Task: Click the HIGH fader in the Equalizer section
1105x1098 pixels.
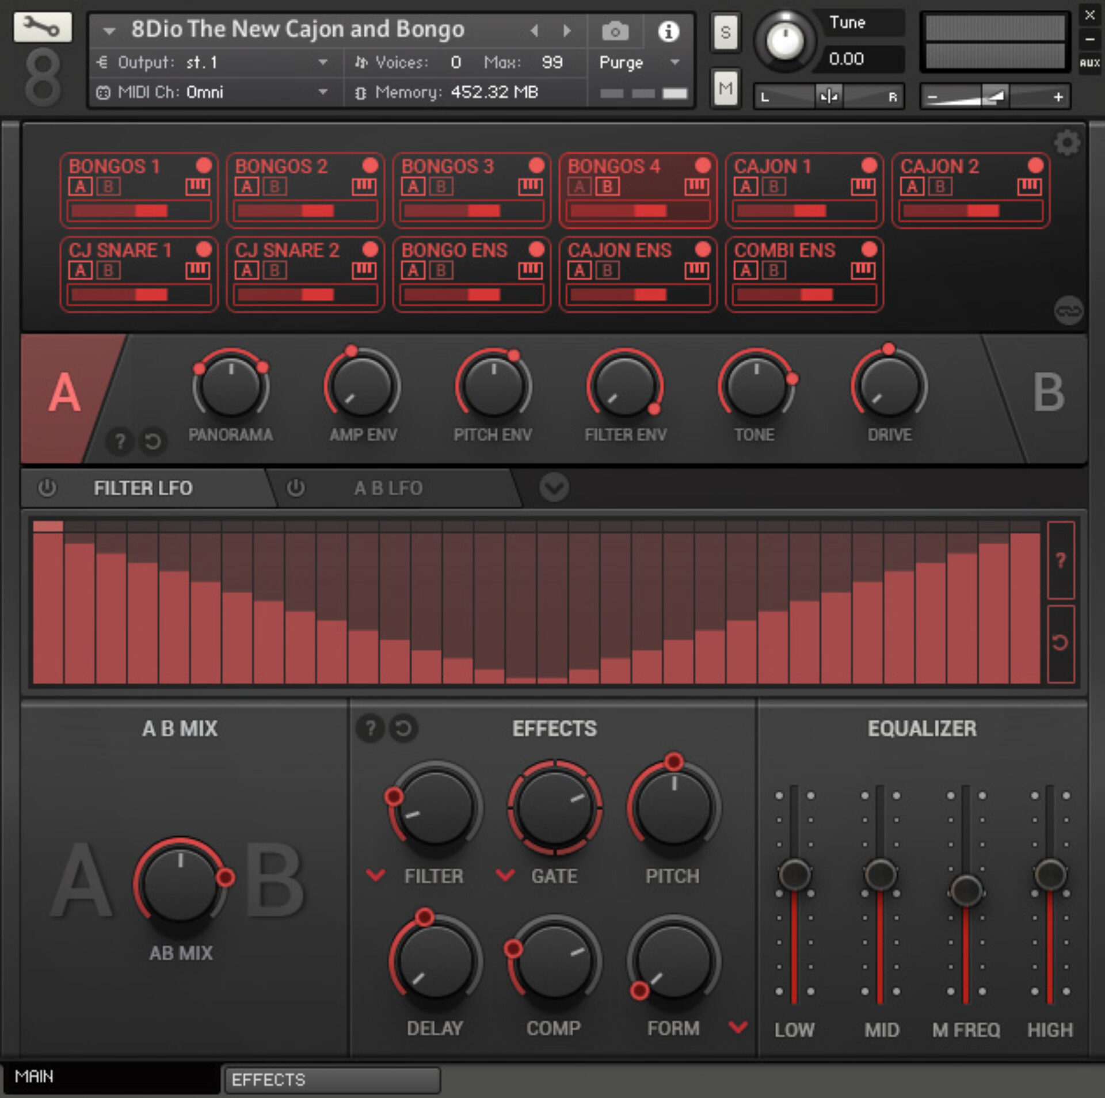Action: click(1051, 874)
